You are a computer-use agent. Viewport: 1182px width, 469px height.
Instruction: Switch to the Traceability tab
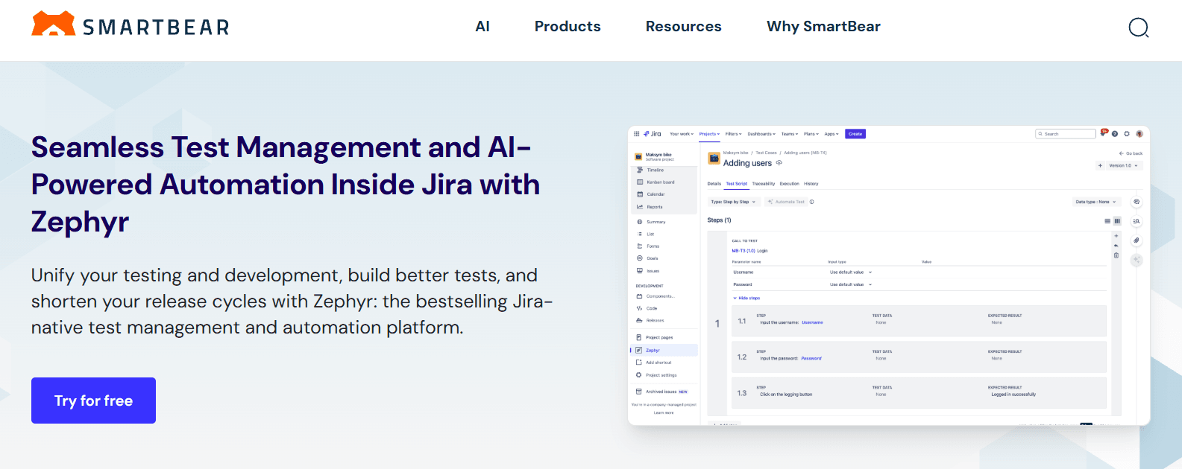tap(764, 184)
